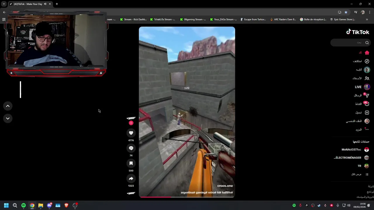374x210 pixels.
Task: Open the volume speaker tray icon
Action: point(349,205)
